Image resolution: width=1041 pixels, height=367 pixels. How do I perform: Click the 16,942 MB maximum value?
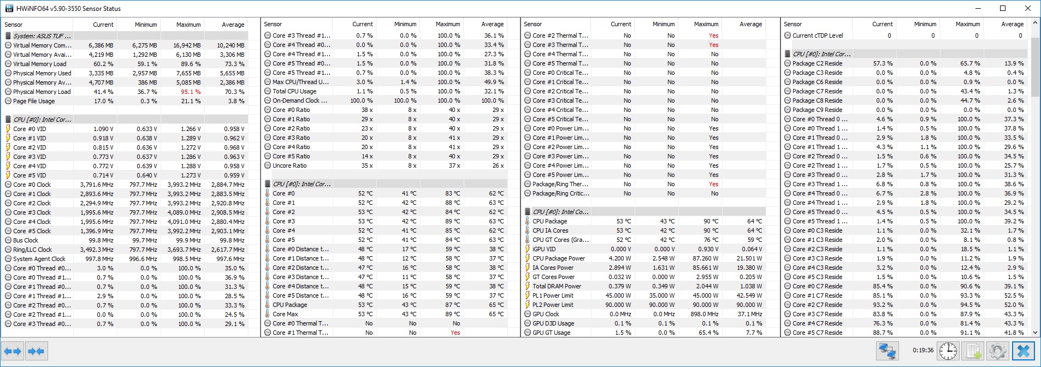point(187,45)
